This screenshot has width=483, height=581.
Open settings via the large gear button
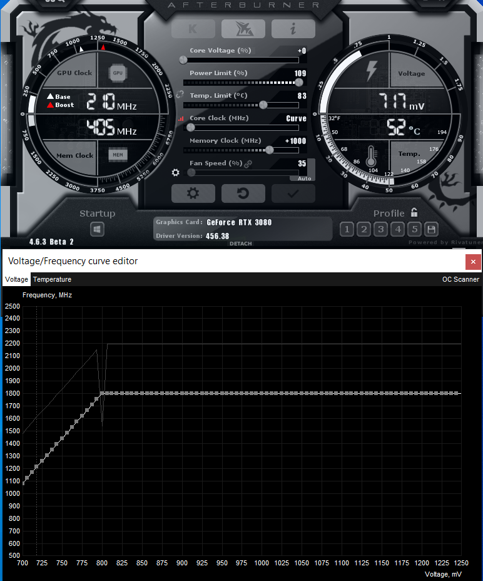[x=193, y=193]
